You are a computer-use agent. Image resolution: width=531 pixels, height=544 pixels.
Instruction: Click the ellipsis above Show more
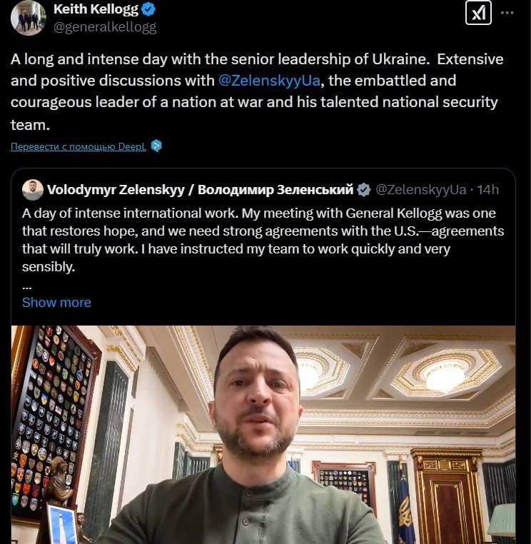click(x=27, y=288)
